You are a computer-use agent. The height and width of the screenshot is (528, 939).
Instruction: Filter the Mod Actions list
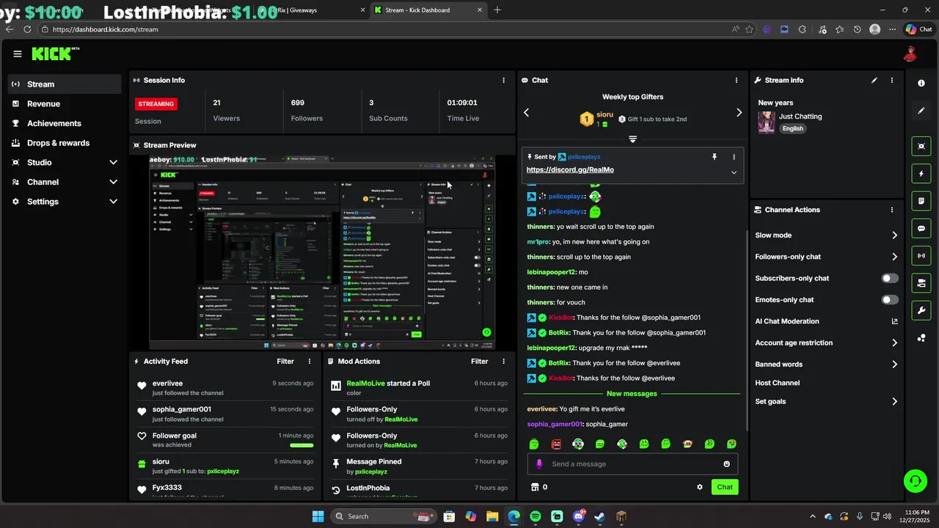pos(479,362)
